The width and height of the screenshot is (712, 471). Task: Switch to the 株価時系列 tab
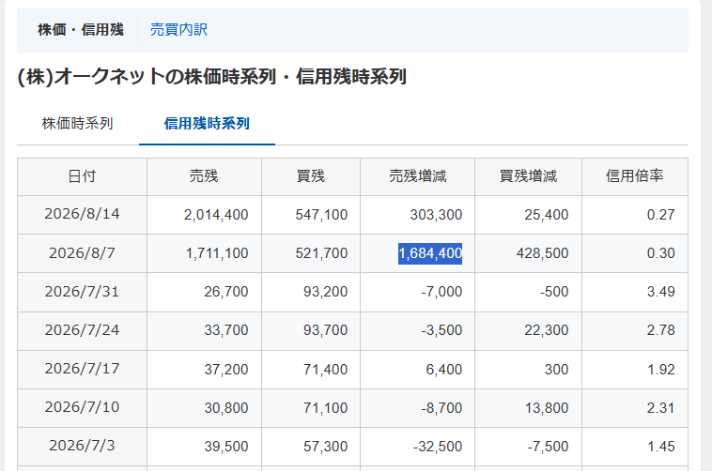pos(77,124)
